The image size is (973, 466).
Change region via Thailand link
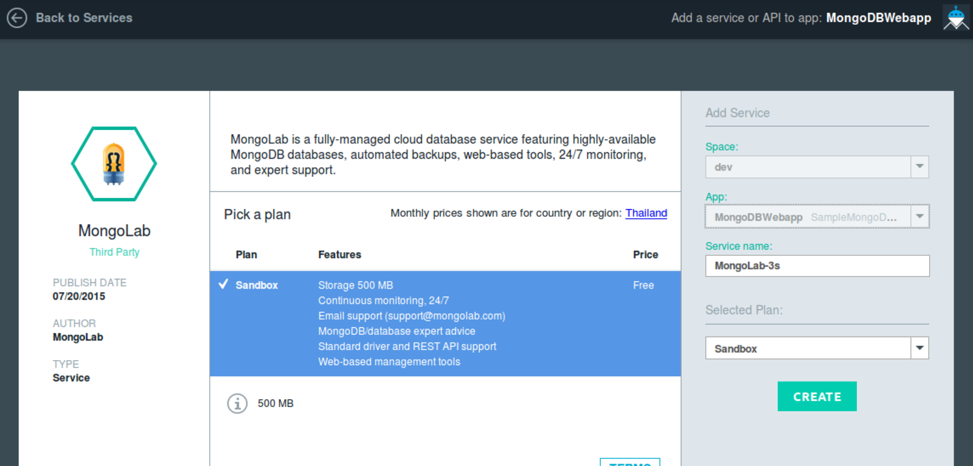pyautogui.click(x=646, y=213)
